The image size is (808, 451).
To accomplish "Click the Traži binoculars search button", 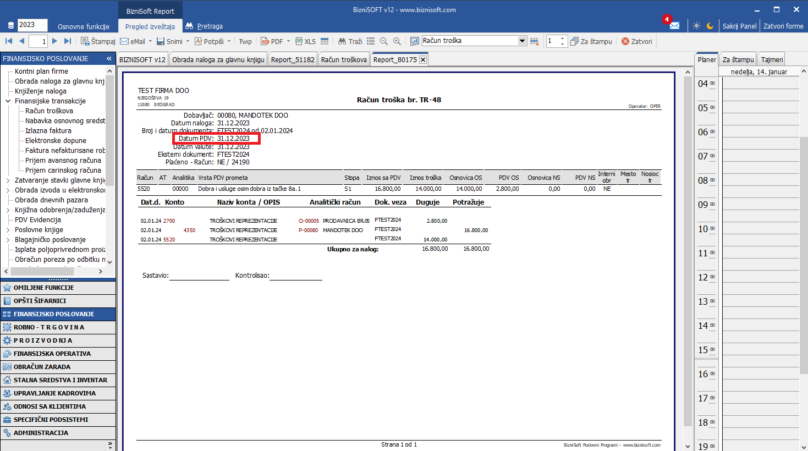I will pos(350,41).
